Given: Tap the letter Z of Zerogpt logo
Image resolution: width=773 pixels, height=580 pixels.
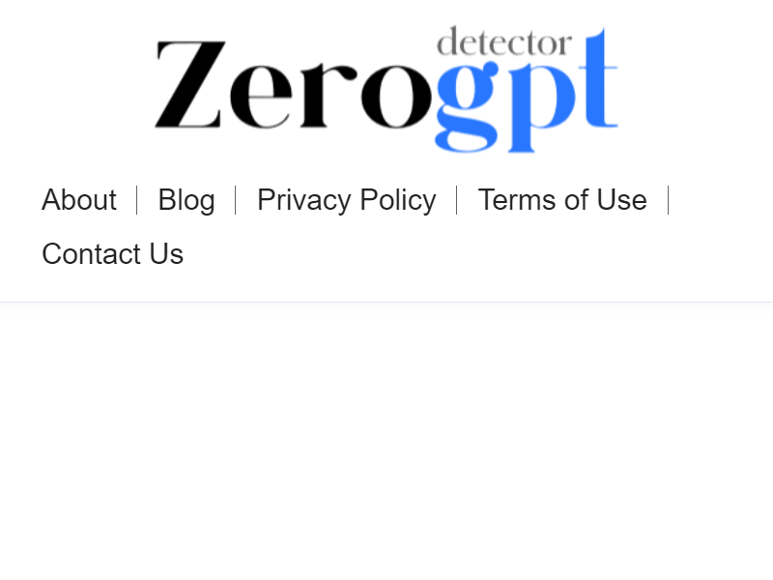Looking at the screenshot, I should pyautogui.click(x=189, y=85).
